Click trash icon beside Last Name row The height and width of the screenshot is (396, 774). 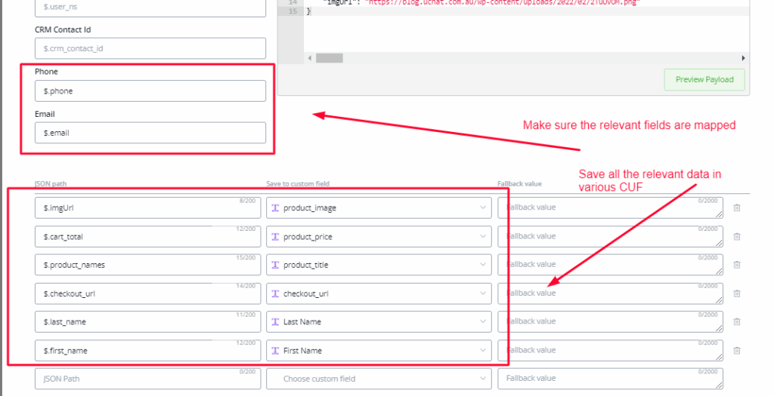coord(737,321)
